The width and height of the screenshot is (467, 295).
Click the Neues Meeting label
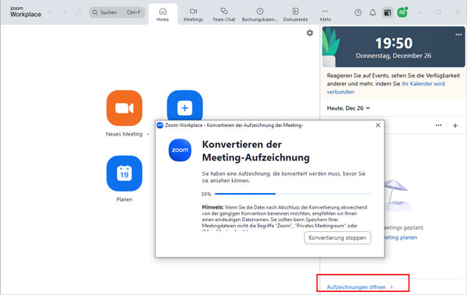(125, 134)
